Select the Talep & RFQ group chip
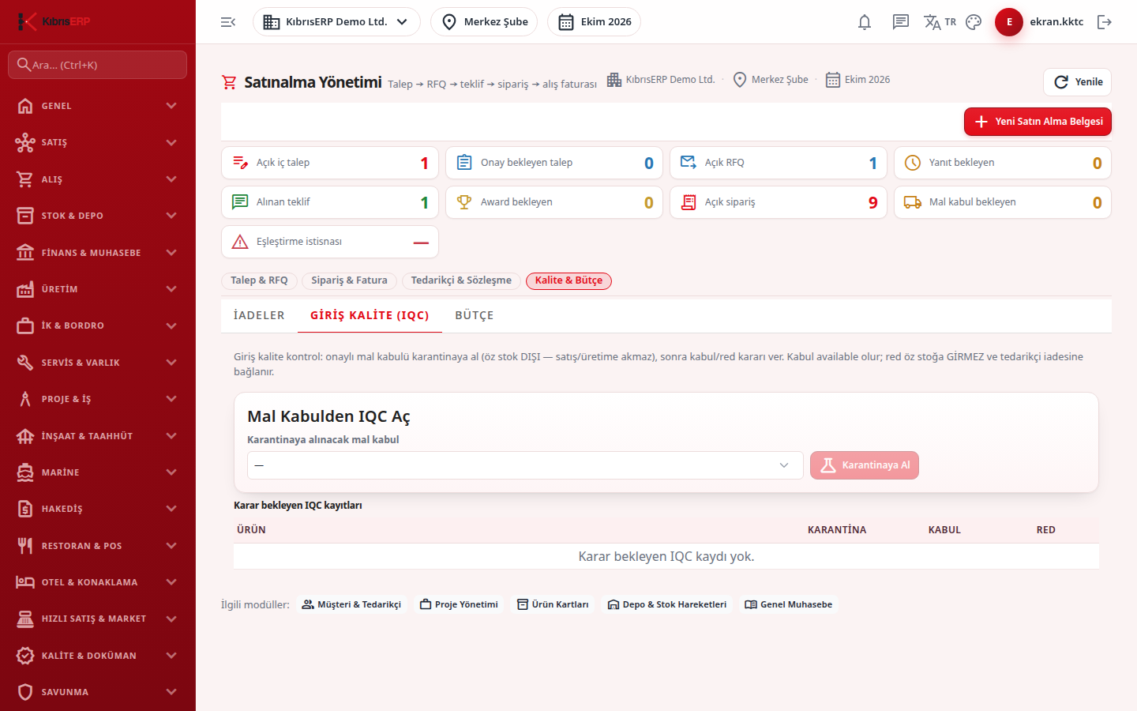Image resolution: width=1137 pixels, height=711 pixels. [x=259, y=280]
